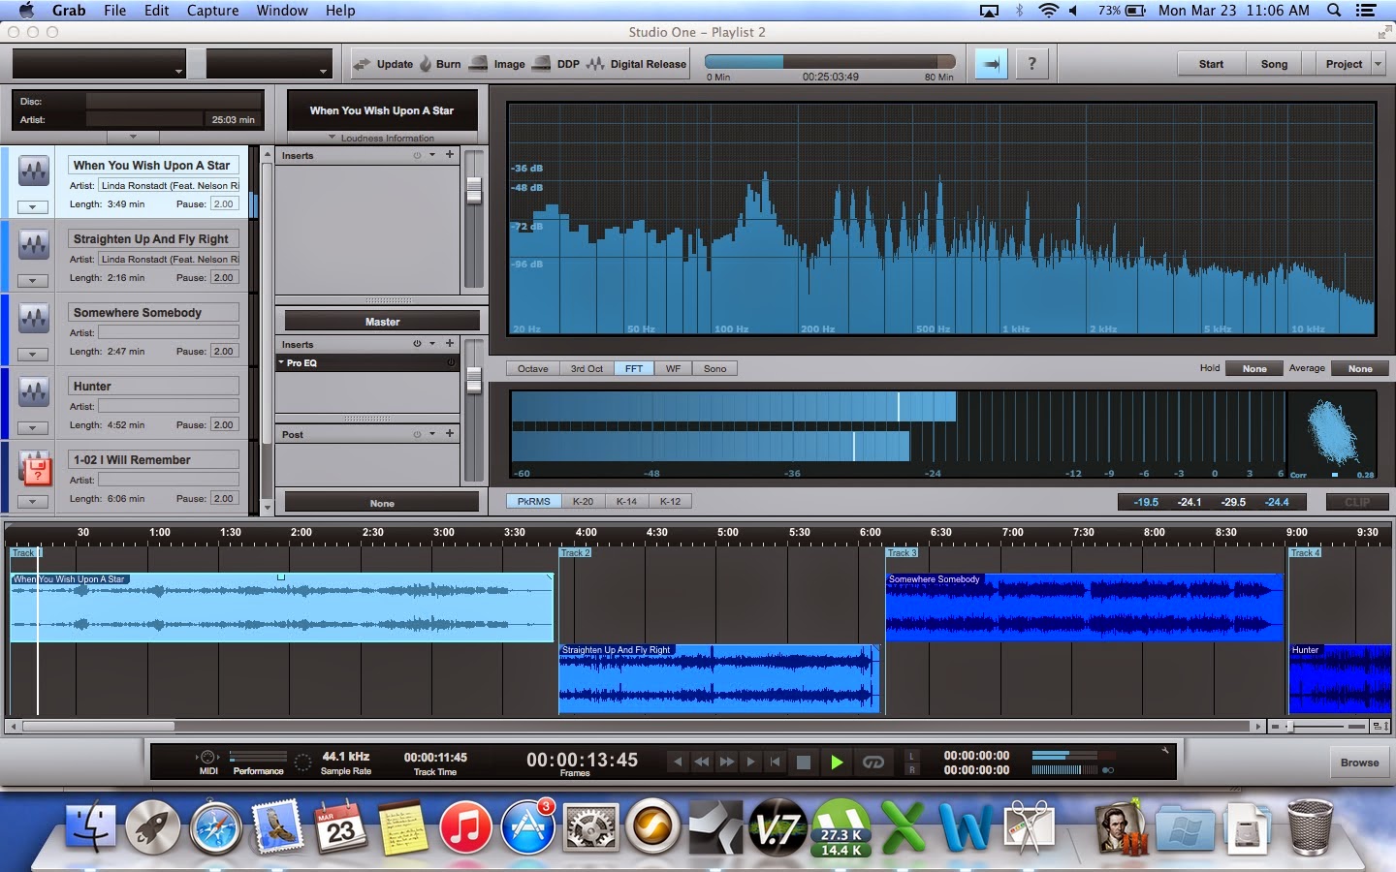Image resolution: width=1396 pixels, height=872 pixels.
Task: Click the Digital Release waveform icon
Action: (x=595, y=64)
